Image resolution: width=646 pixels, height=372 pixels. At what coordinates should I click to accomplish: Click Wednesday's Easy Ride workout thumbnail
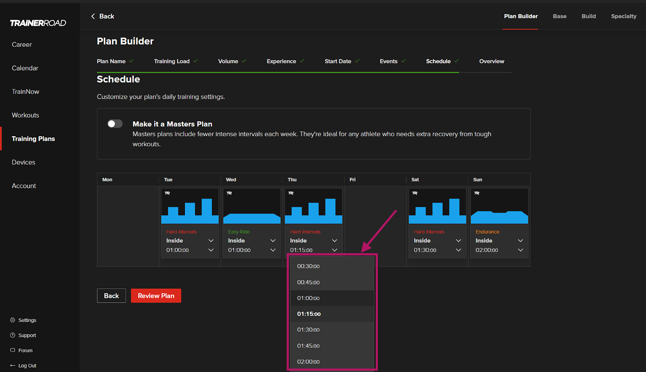click(252, 206)
